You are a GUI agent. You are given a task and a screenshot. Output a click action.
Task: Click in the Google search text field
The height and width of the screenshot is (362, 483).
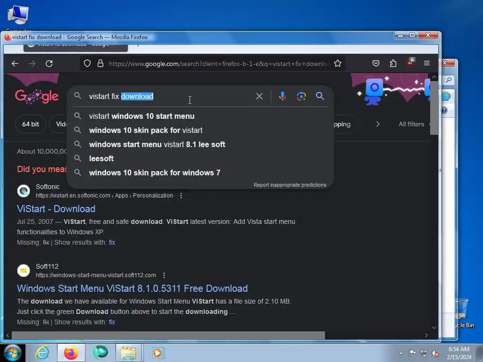[169, 96]
